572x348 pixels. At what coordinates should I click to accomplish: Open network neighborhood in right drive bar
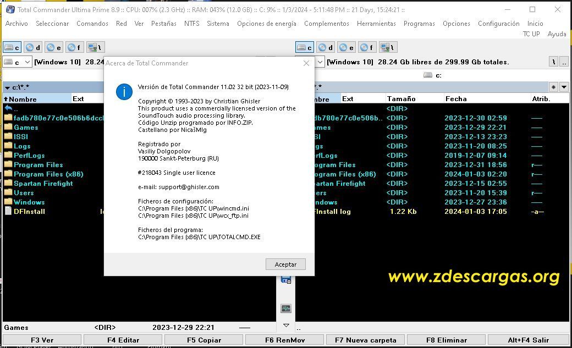(x=388, y=47)
